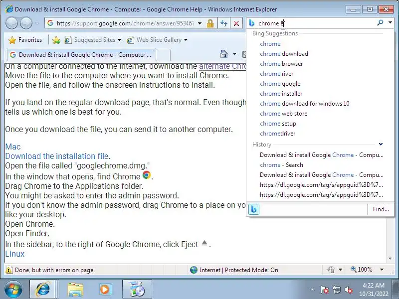
Task: Select 'chrome river' suggestion
Action: coord(277,74)
